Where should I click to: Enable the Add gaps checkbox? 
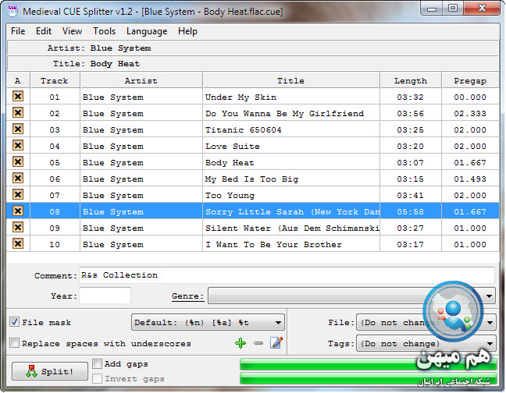pos(97,363)
